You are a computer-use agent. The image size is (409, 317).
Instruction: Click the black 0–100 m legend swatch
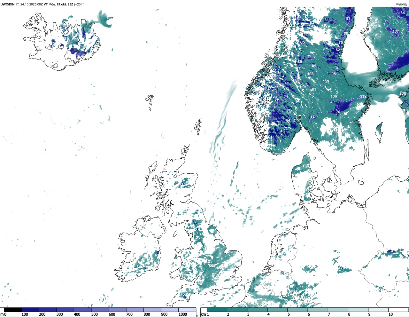[x=13, y=310]
